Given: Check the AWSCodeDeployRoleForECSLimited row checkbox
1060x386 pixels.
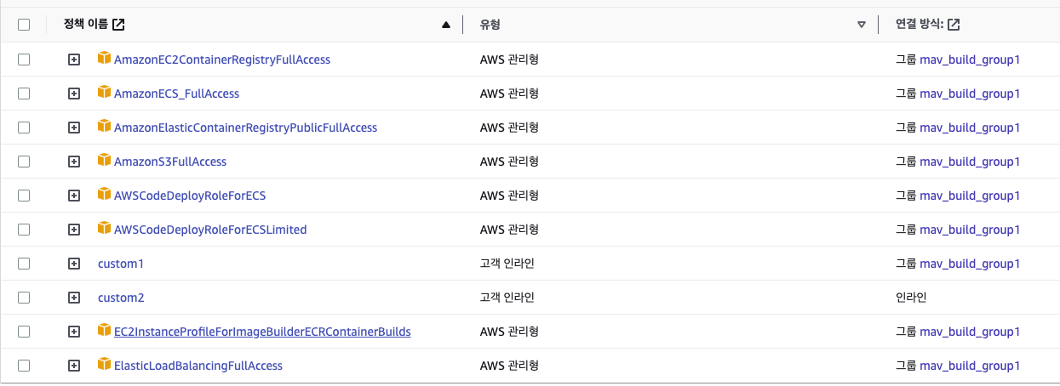Looking at the screenshot, I should [x=24, y=230].
